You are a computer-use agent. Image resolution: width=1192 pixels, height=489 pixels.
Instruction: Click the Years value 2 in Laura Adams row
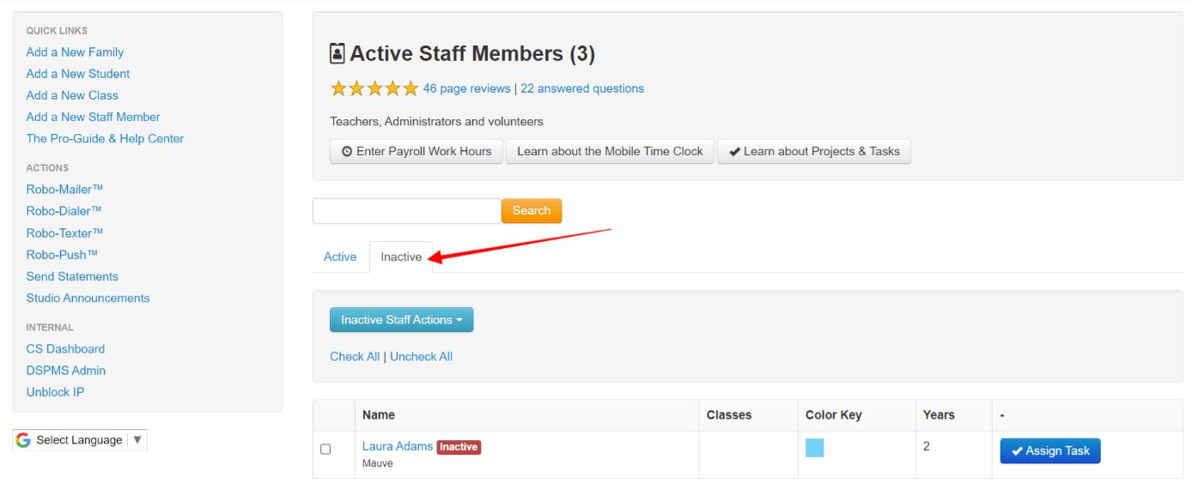927,446
